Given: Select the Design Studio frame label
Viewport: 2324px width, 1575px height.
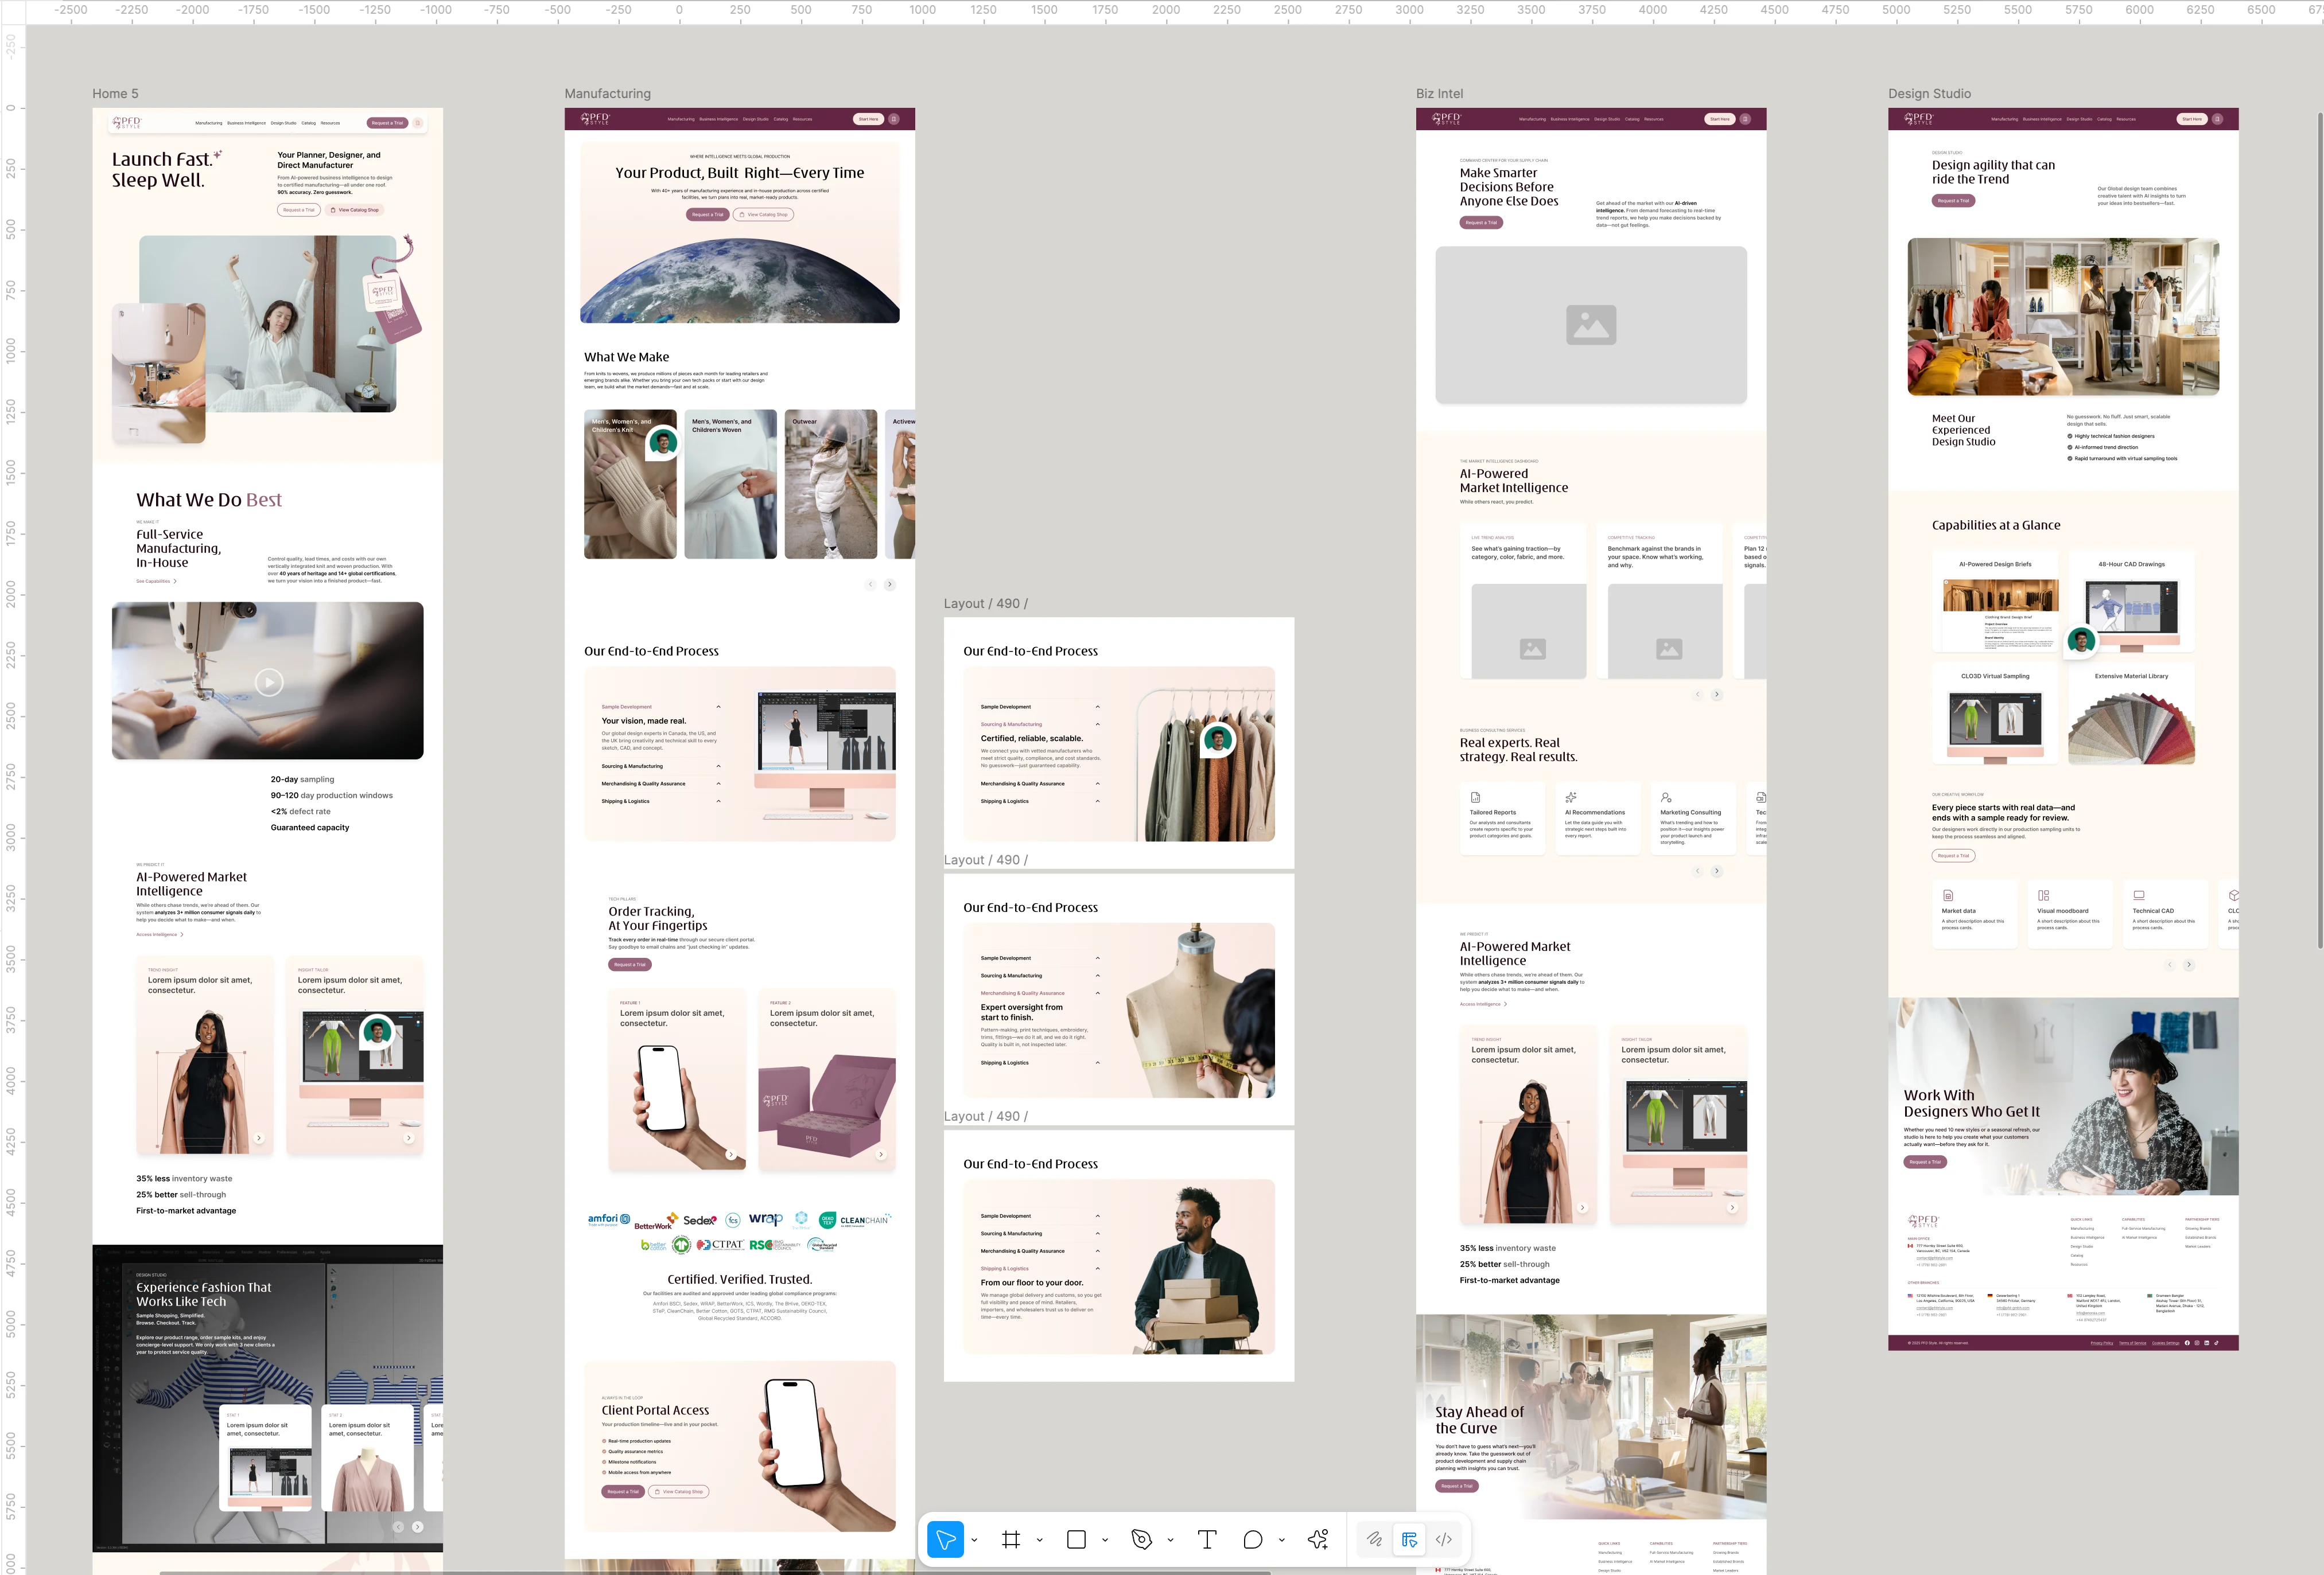Looking at the screenshot, I should [x=1929, y=94].
